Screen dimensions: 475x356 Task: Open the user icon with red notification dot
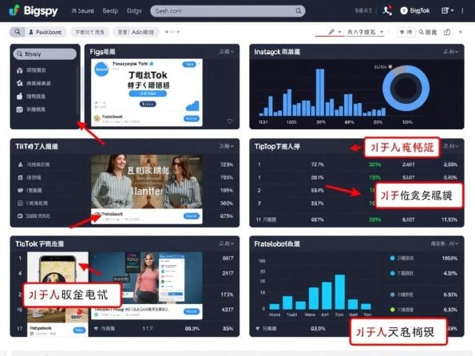[x=387, y=10]
